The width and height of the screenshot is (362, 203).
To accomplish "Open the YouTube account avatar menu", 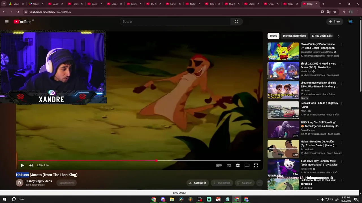I will (350, 21).
